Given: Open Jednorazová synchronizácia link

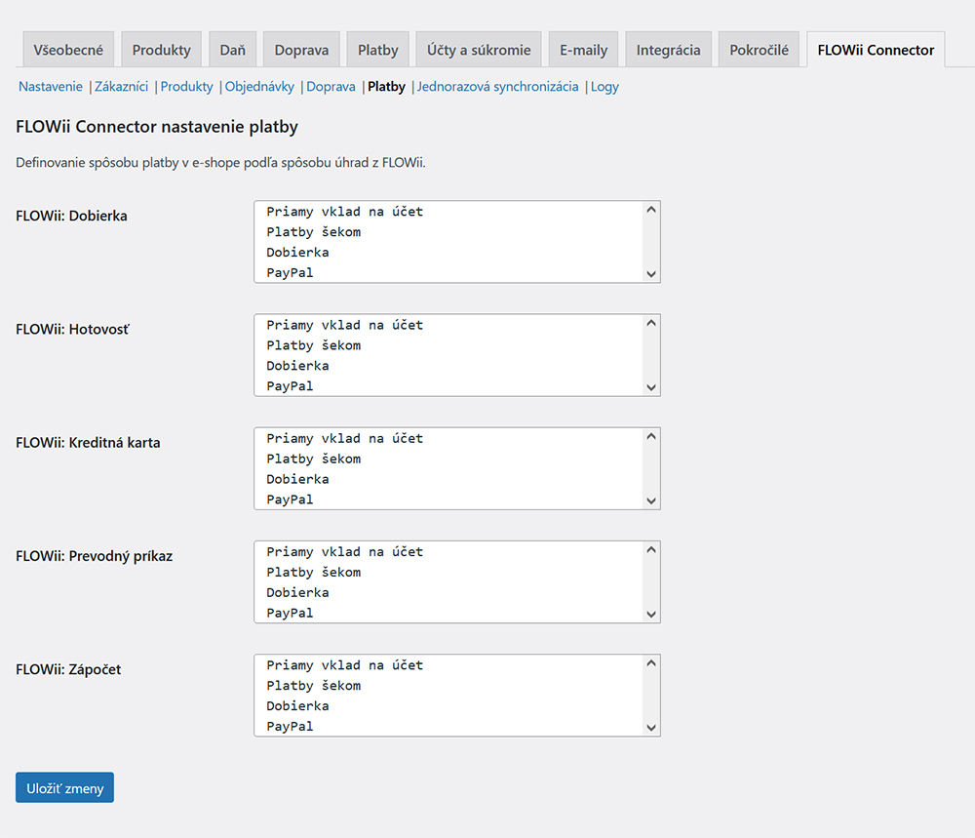Looking at the screenshot, I should 497,87.
